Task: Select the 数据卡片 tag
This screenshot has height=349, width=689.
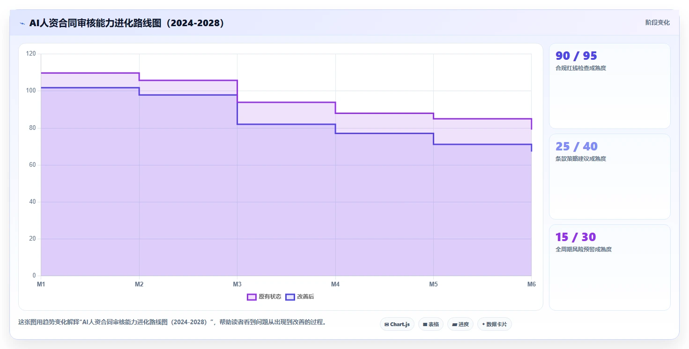Action: point(495,324)
